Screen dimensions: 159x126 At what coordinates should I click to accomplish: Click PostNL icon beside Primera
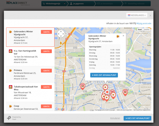click(10, 70)
